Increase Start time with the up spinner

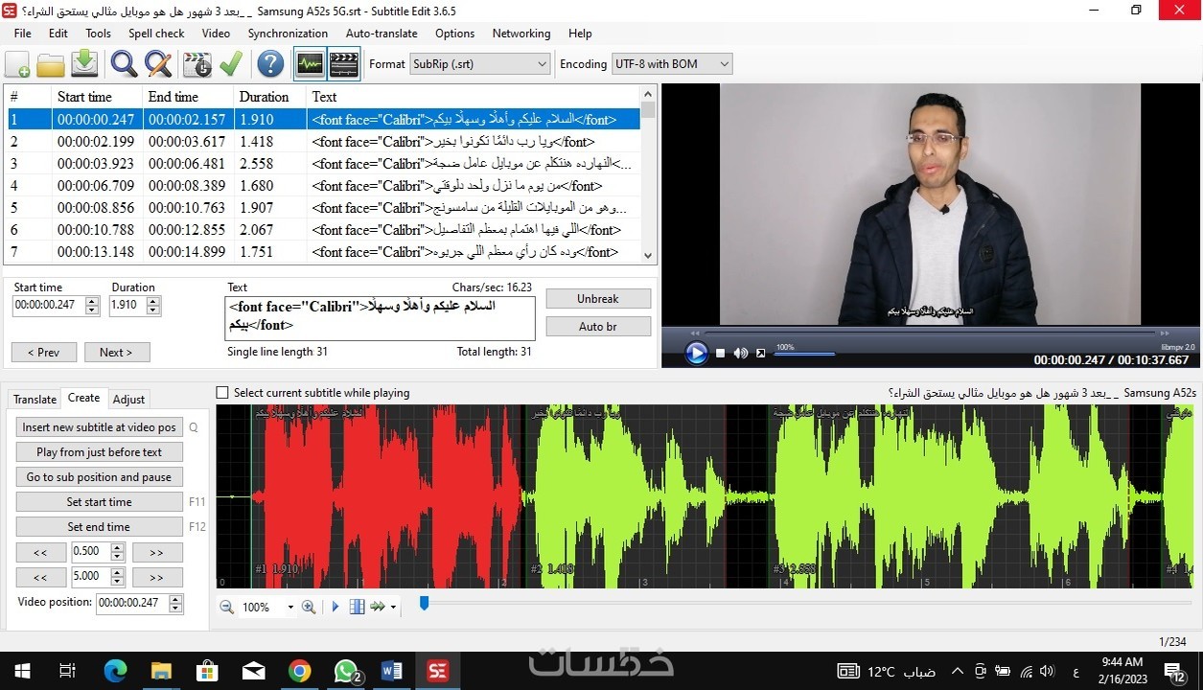(92, 301)
